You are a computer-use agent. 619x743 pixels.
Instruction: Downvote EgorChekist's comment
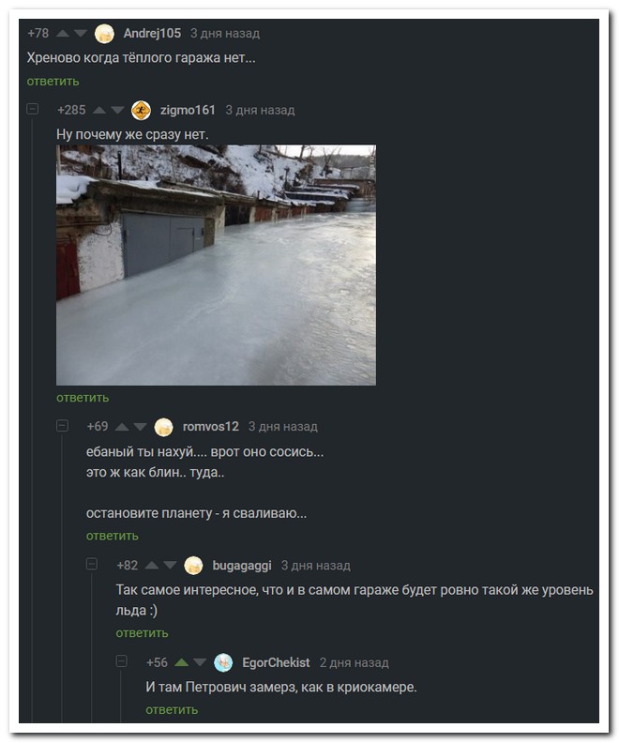coord(200,662)
